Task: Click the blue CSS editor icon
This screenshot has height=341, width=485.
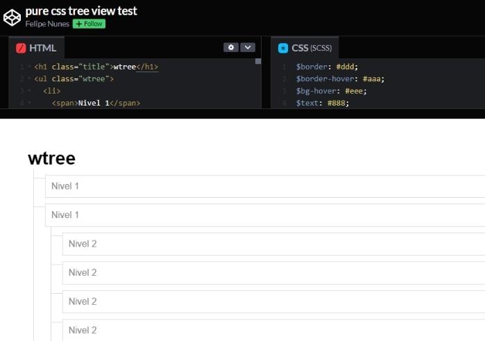Action: (x=283, y=48)
